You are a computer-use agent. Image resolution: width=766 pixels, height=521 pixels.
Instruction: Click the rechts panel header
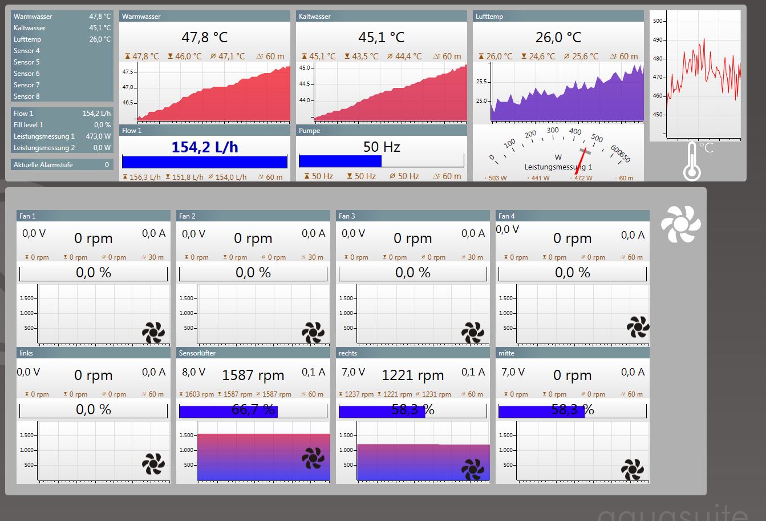tap(413, 353)
